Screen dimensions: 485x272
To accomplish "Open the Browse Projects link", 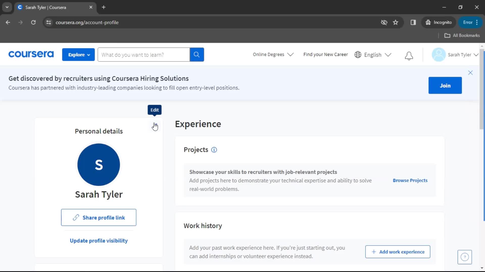I will point(410,180).
